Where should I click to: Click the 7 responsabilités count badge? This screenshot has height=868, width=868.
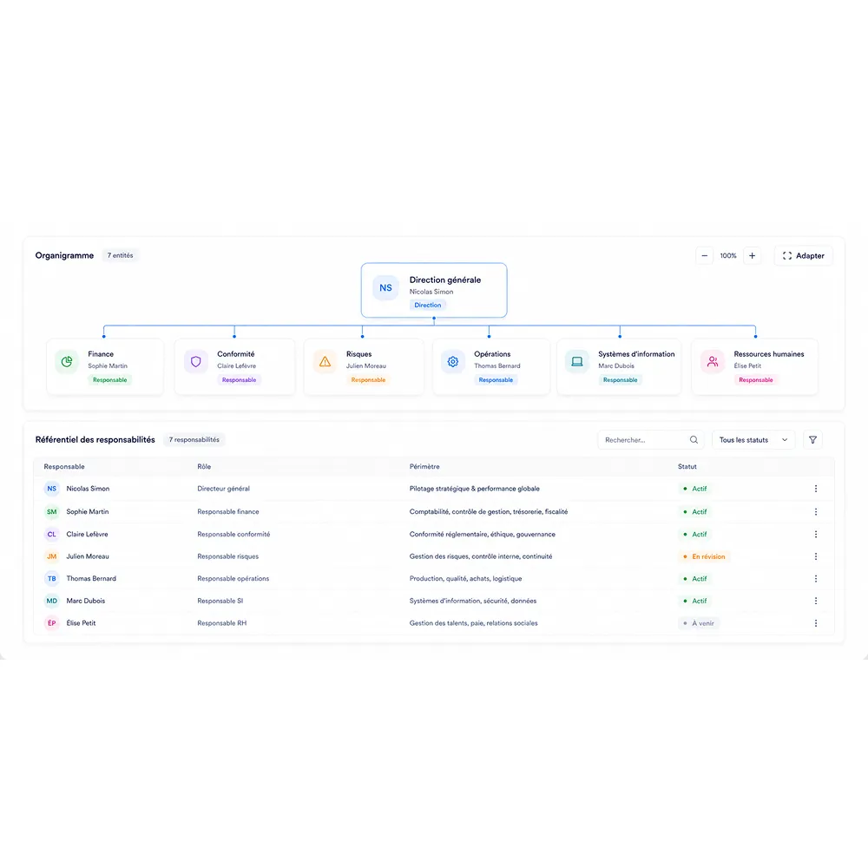(x=194, y=439)
